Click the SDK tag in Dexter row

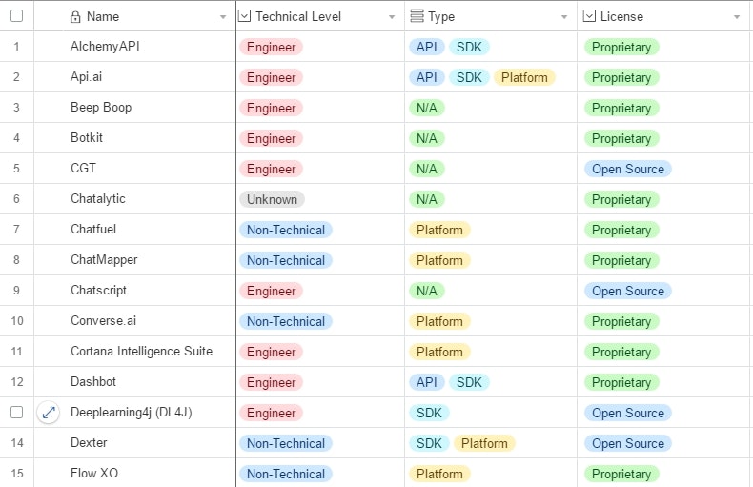[x=428, y=443]
